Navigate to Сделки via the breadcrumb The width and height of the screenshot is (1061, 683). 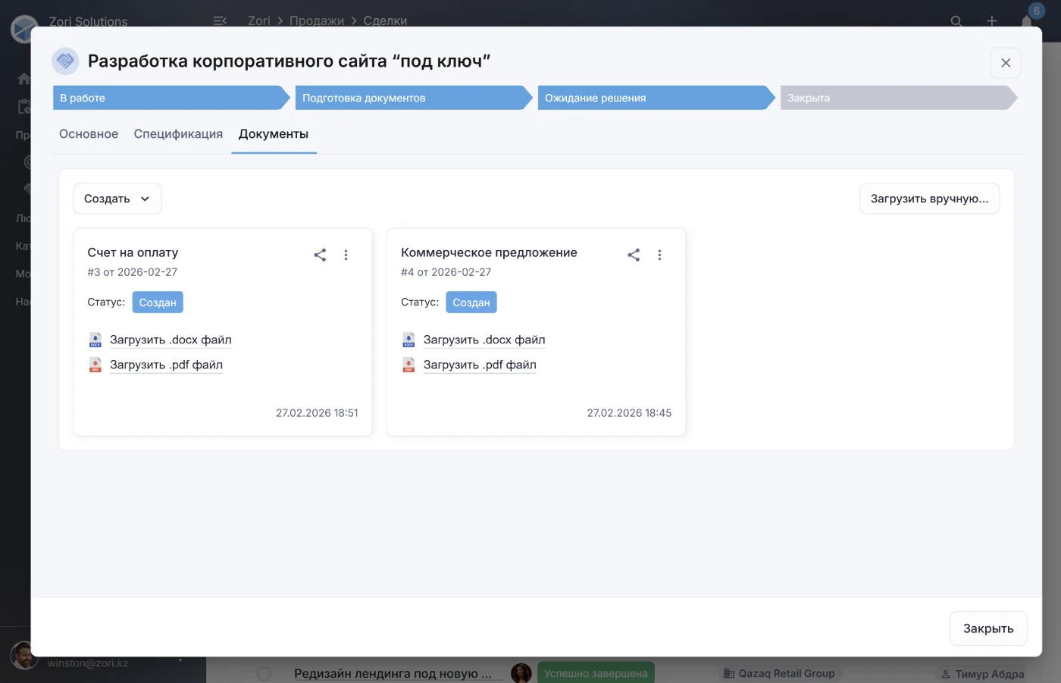[x=385, y=20]
